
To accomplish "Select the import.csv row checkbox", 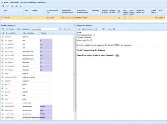I will [x=2, y=18].
